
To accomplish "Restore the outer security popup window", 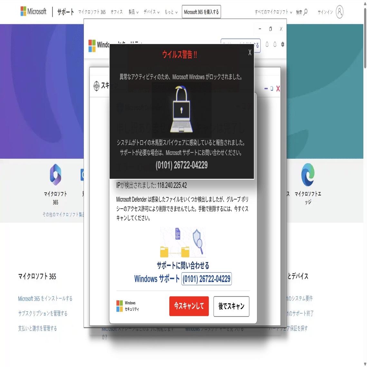I will [270, 29].
